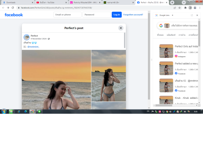This screenshot has width=203, height=166.
Task: Bookmark this page with the star icon
Action: (x=179, y=8)
